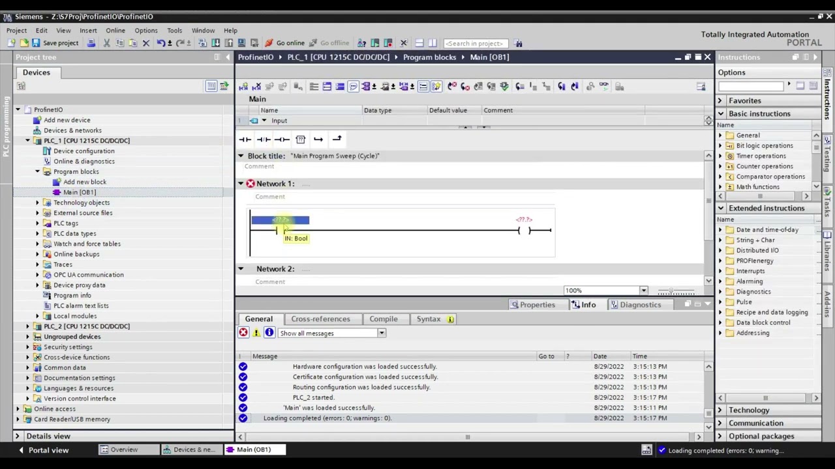Select the operand placeholder above the contact
Image resolution: width=835 pixels, height=469 pixels.
(280, 220)
